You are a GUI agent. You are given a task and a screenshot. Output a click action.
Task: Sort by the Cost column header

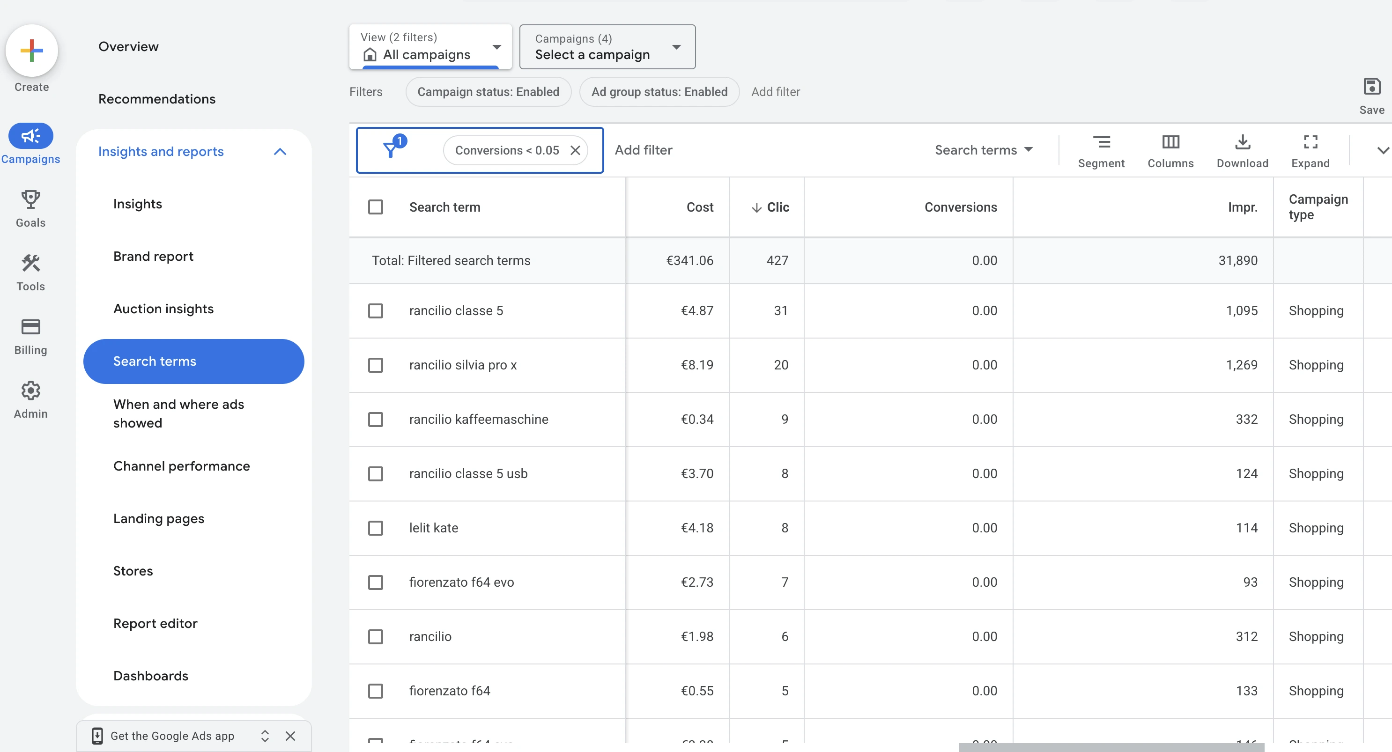[700, 207]
